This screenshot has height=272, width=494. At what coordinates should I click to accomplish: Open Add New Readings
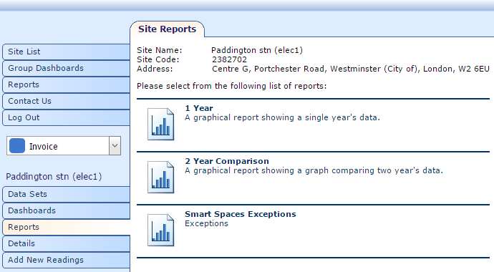pyautogui.click(x=66, y=260)
